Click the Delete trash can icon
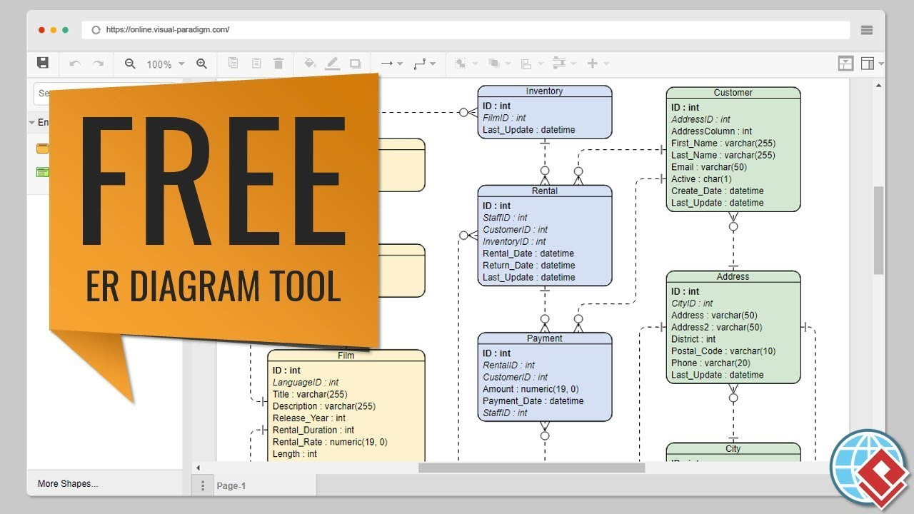This screenshot has height=514, width=914. (x=278, y=64)
